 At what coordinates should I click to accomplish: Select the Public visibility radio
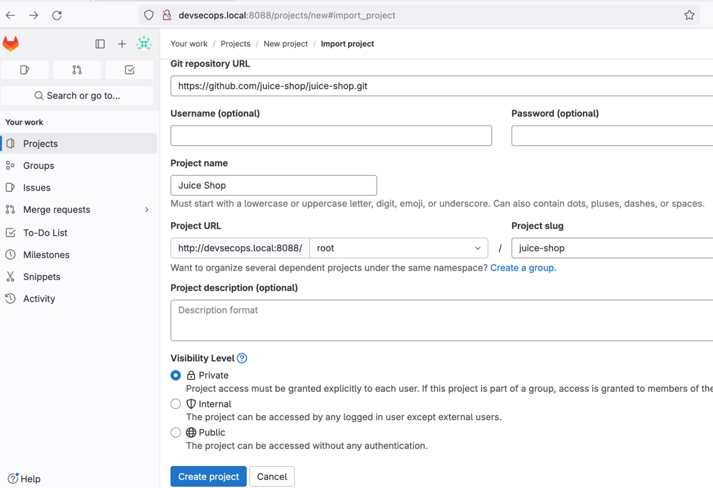click(175, 432)
